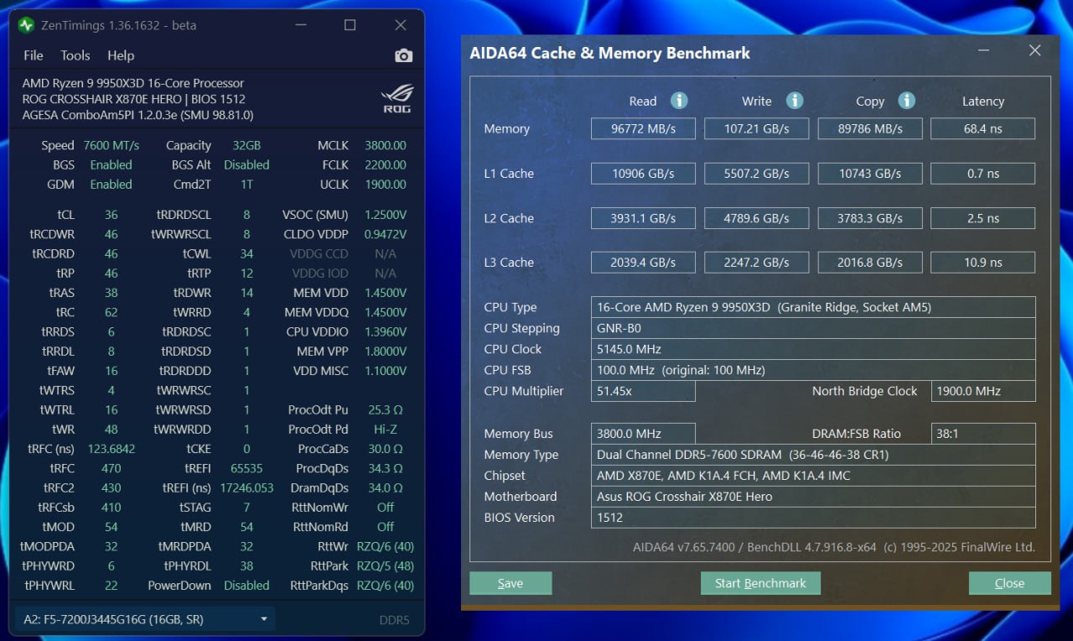Click L2 Cache Write value 4789.6 GB/s

pyautogui.click(x=757, y=218)
